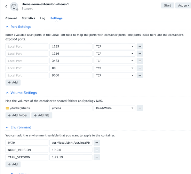Remove the port 3483 mapping row

coord(140,61)
